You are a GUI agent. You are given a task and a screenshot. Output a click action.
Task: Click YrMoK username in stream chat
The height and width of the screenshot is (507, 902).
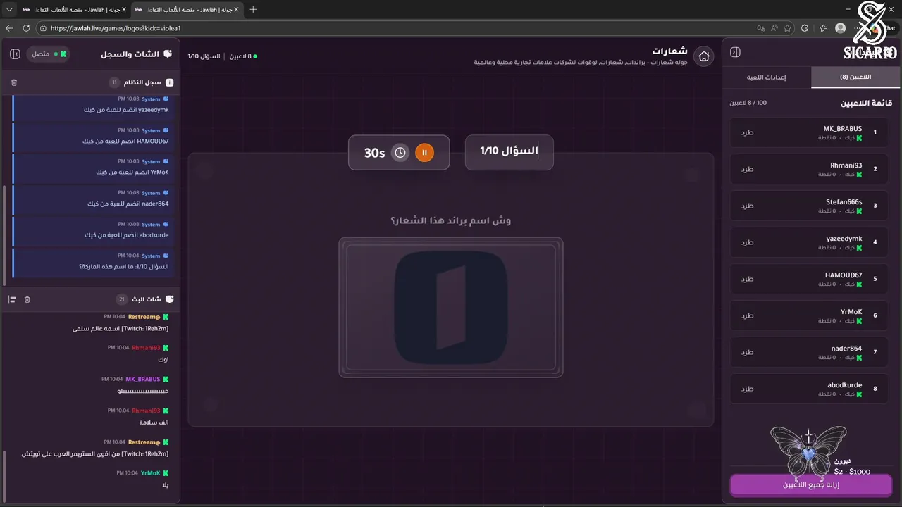click(x=151, y=473)
